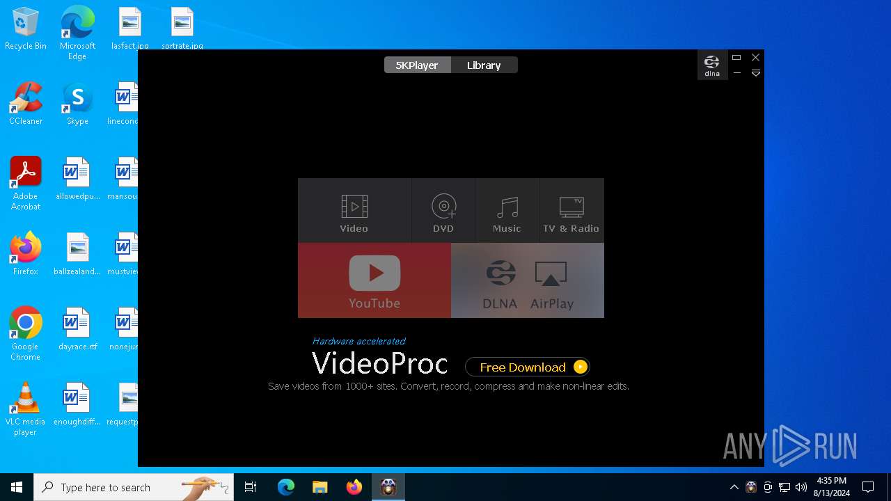
Task: Click the dlna button in the title bar
Action: 712,65
